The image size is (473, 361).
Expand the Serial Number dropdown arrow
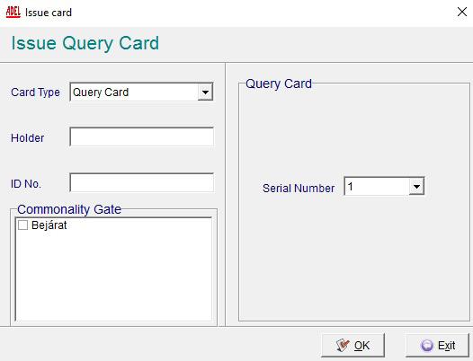(416, 187)
